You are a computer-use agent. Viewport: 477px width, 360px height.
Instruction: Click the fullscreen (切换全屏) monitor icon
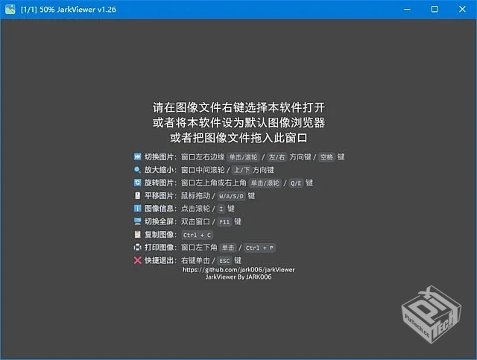tap(137, 221)
